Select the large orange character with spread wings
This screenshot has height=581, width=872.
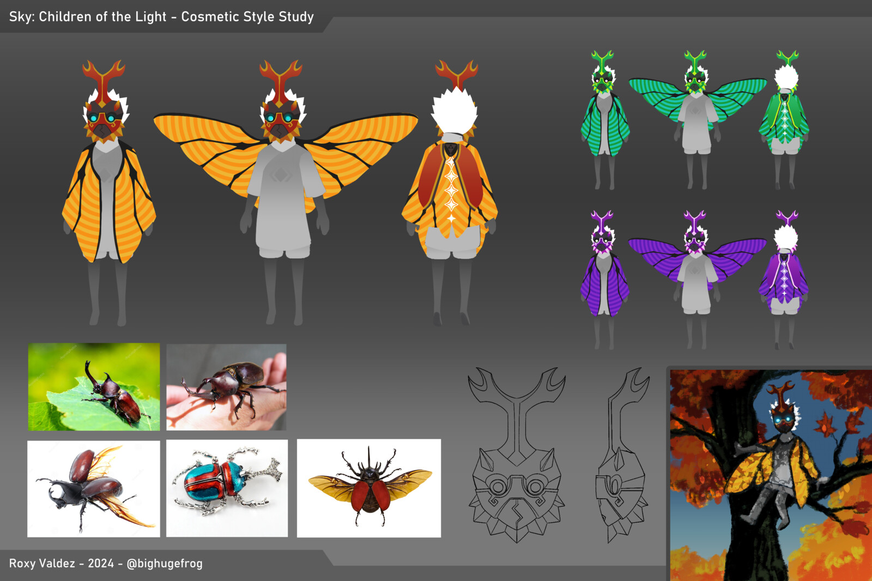[285, 193]
